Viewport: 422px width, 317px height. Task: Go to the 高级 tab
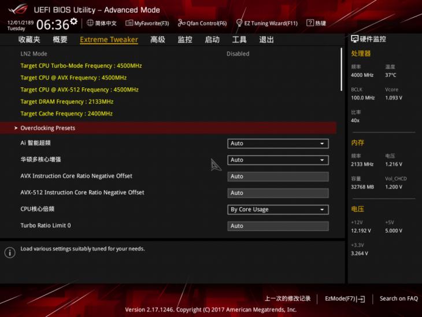[x=158, y=39]
